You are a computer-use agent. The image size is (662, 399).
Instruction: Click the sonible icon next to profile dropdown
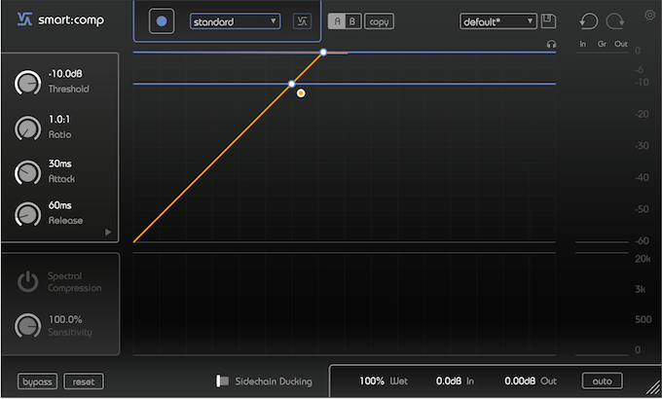pyautogui.click(x=302, y=21)
